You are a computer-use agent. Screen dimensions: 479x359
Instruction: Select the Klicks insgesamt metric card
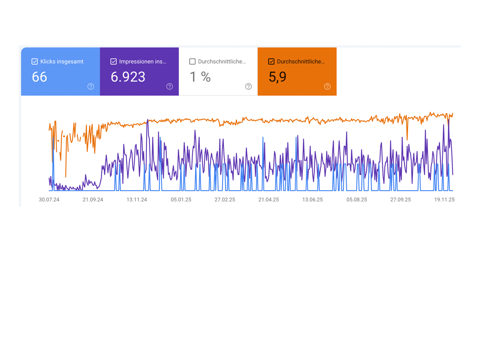(60, 71)
